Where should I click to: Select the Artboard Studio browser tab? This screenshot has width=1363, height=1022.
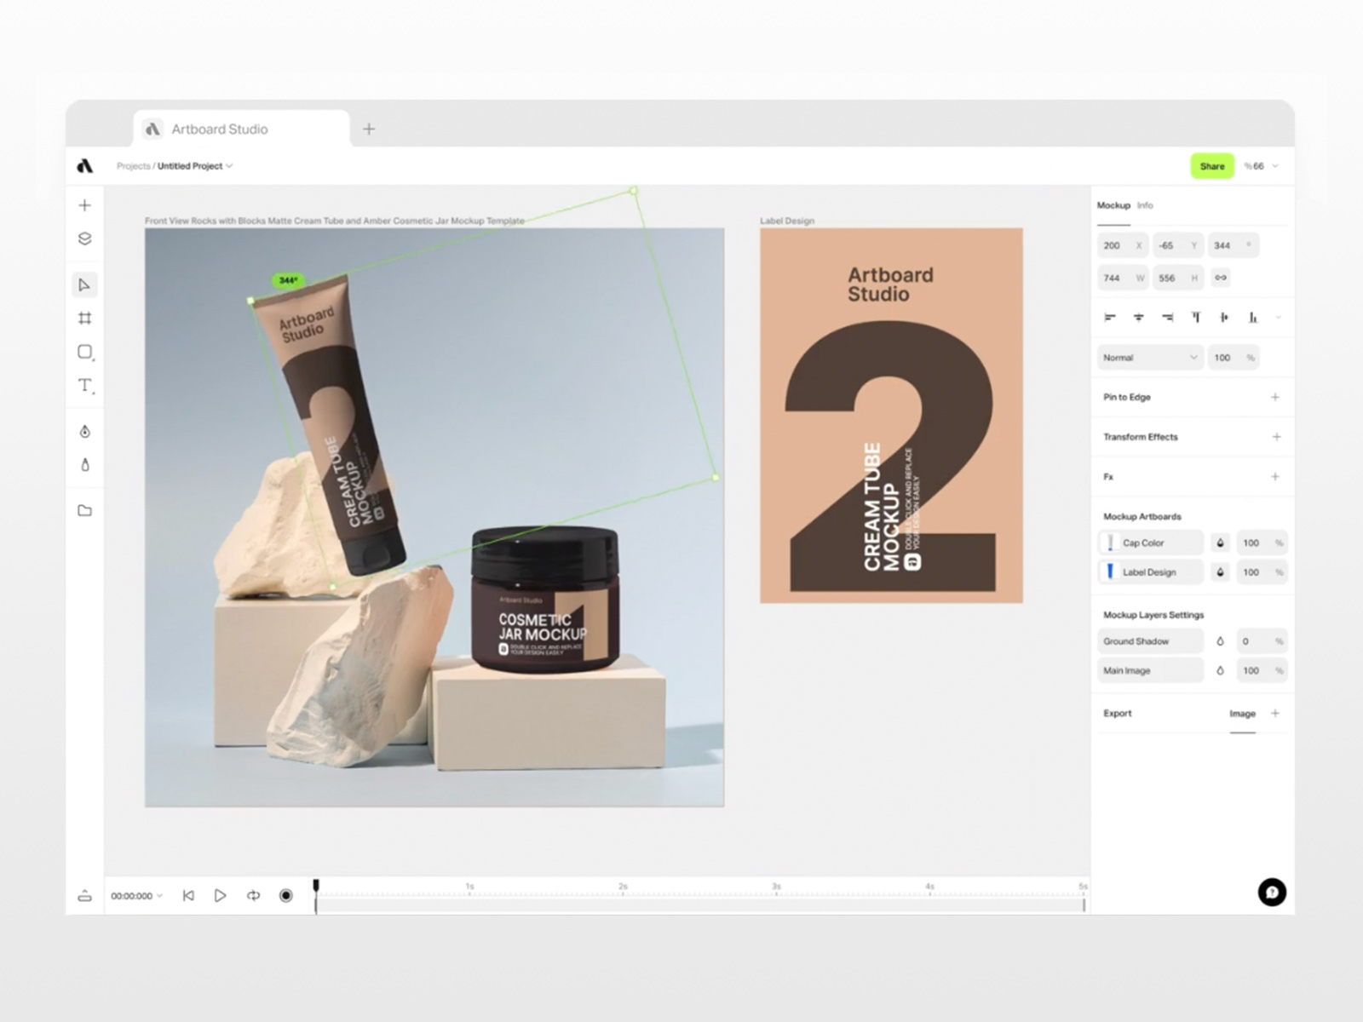pos(242,129)
